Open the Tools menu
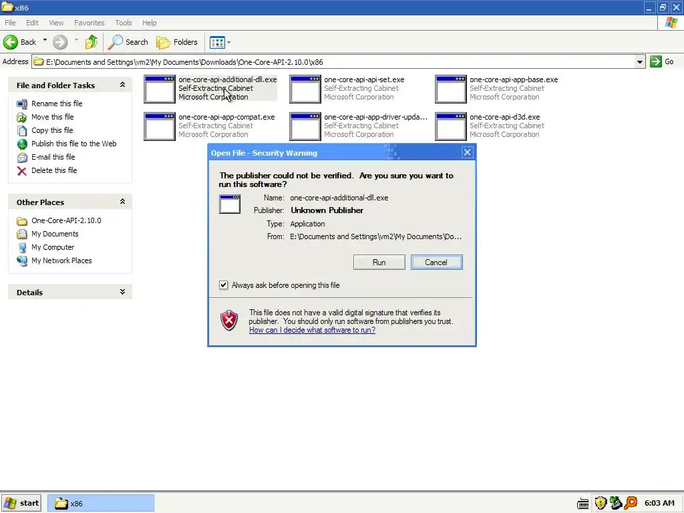This screenshot has height=513, width=684. point(124,23)
